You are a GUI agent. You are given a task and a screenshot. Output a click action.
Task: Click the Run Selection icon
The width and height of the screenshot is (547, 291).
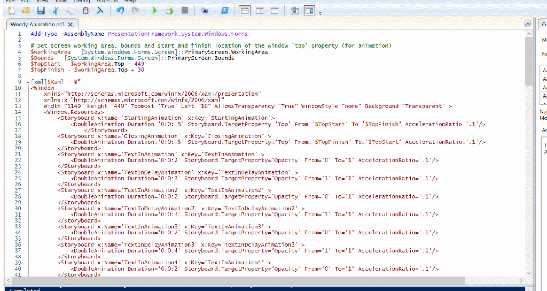click(x=169, y=10)
